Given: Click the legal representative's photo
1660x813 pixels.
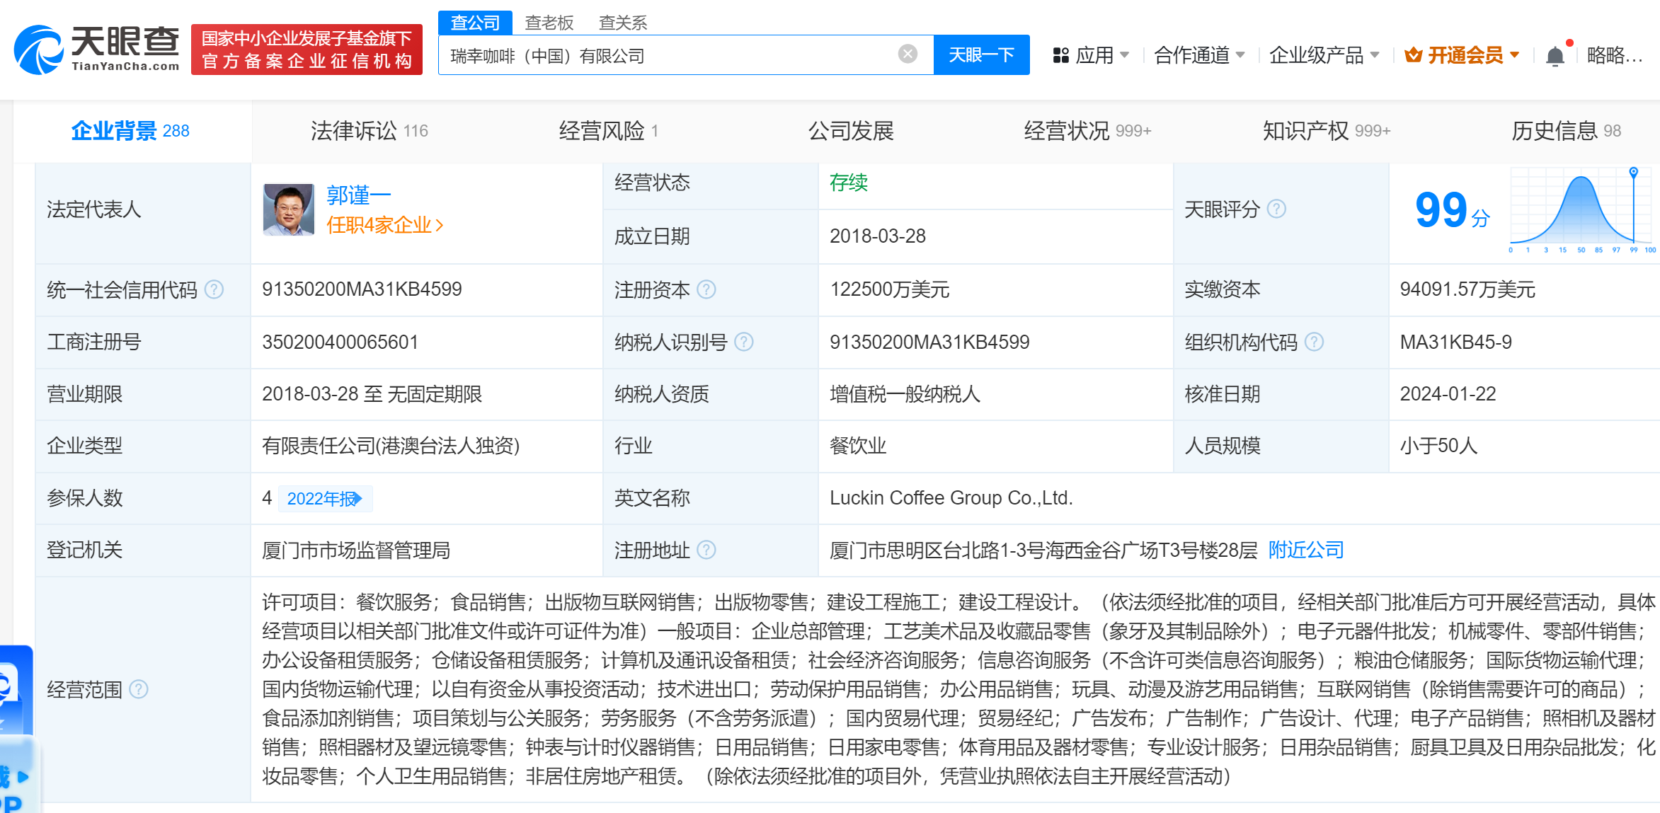Looking at the screenshot, I should [x=288, y=209].
